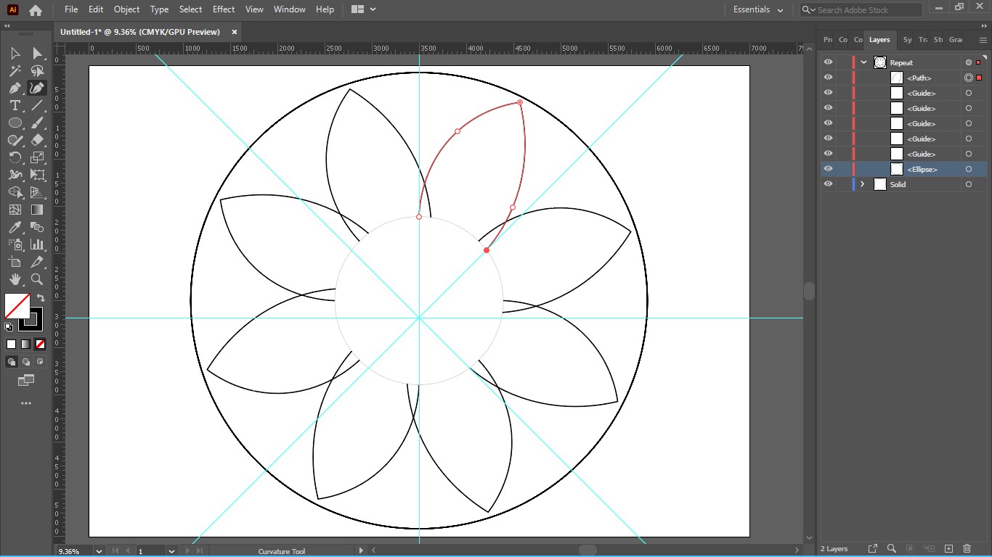This screenshot has height=557, width=992.
Task: Open the Effect menu
Action: click(x=224, y=9)
